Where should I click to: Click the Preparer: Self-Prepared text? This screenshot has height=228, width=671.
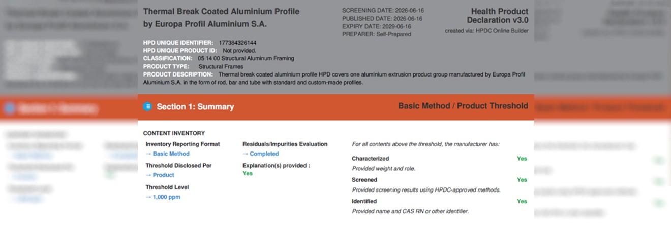pos(377,34)
